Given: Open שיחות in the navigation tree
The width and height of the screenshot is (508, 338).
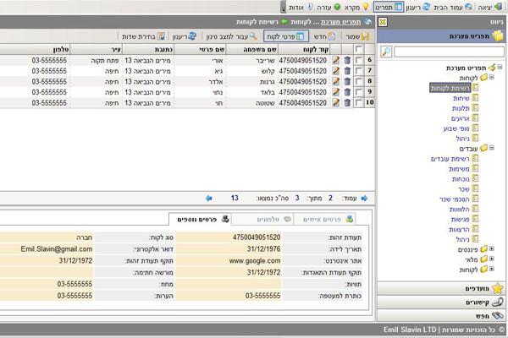Looking at the screenshot, I should [461, 98].
